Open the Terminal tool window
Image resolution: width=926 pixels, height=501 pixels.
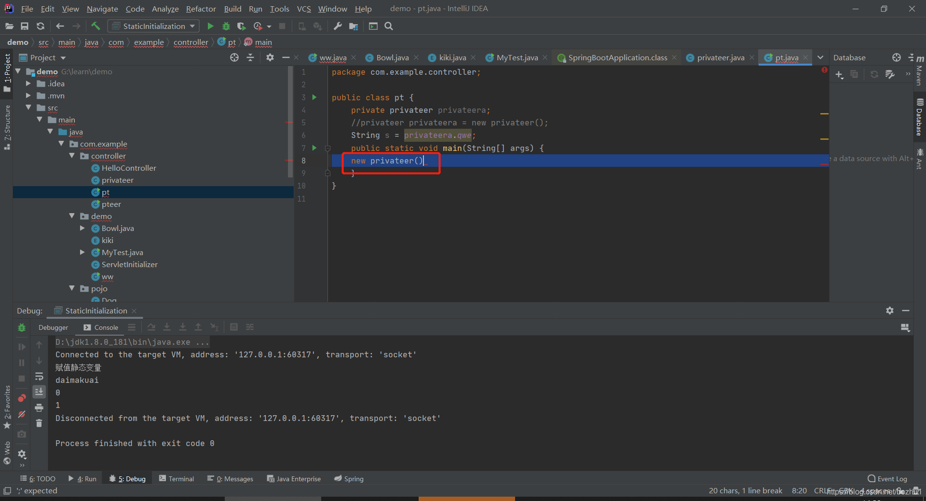click(x=177, y=479)
